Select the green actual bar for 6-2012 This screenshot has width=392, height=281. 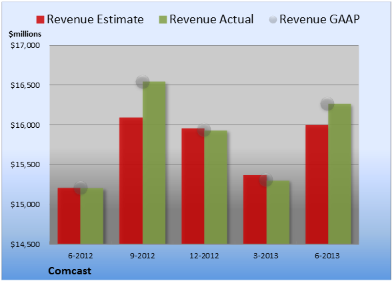(x=92, y=216)
